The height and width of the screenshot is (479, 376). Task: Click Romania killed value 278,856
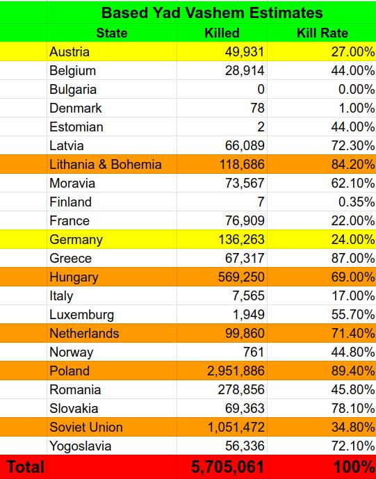222,390
